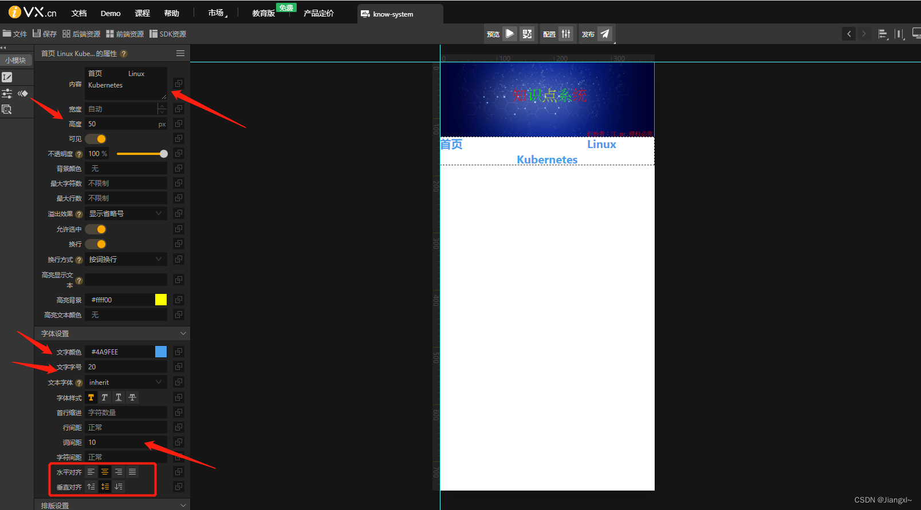Click the configuration sliders icon

click(566, 34)
